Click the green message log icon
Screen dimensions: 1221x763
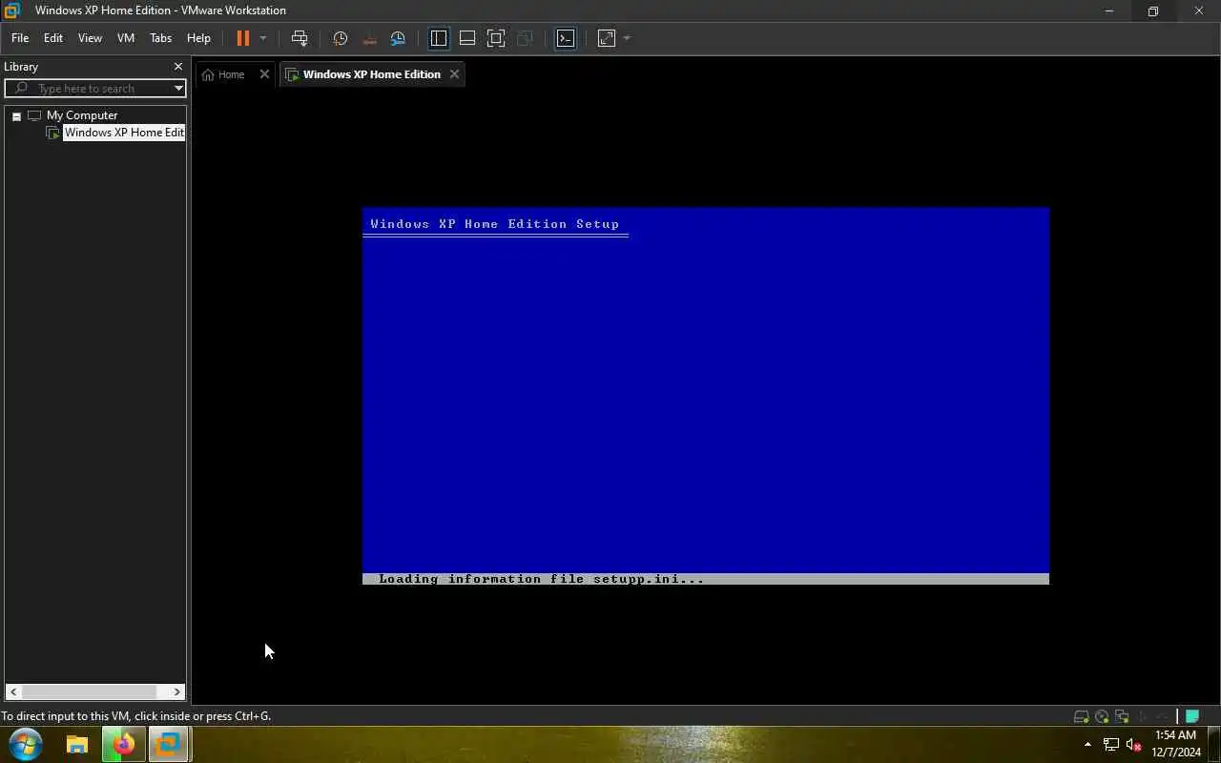point(1192,716)
